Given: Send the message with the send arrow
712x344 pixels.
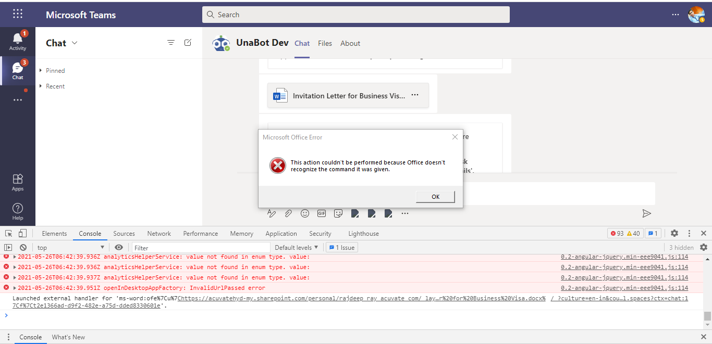Looking at the screenshot, I should pos(647,213).
